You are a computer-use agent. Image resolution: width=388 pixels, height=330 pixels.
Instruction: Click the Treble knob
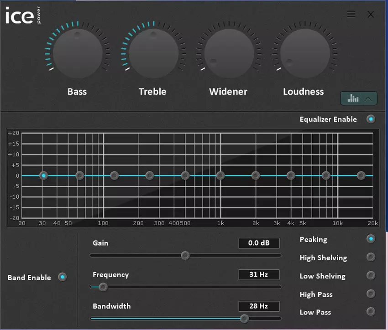pyautogui.click(x=153, y=52)
